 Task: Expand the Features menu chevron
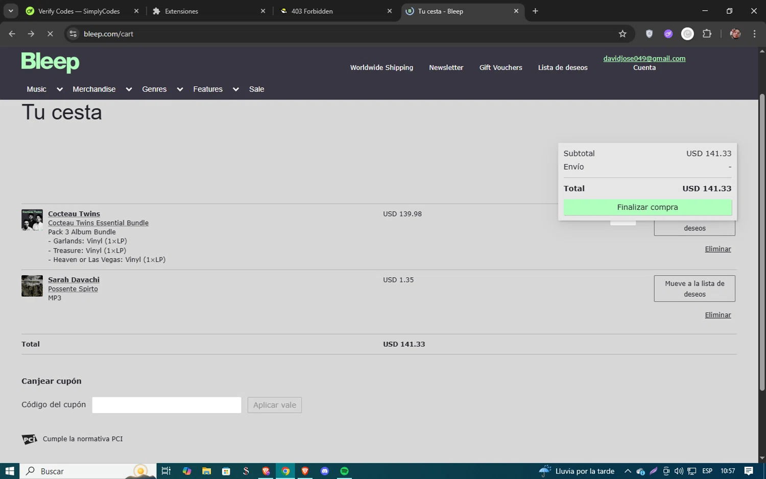[x=235, y=89]
